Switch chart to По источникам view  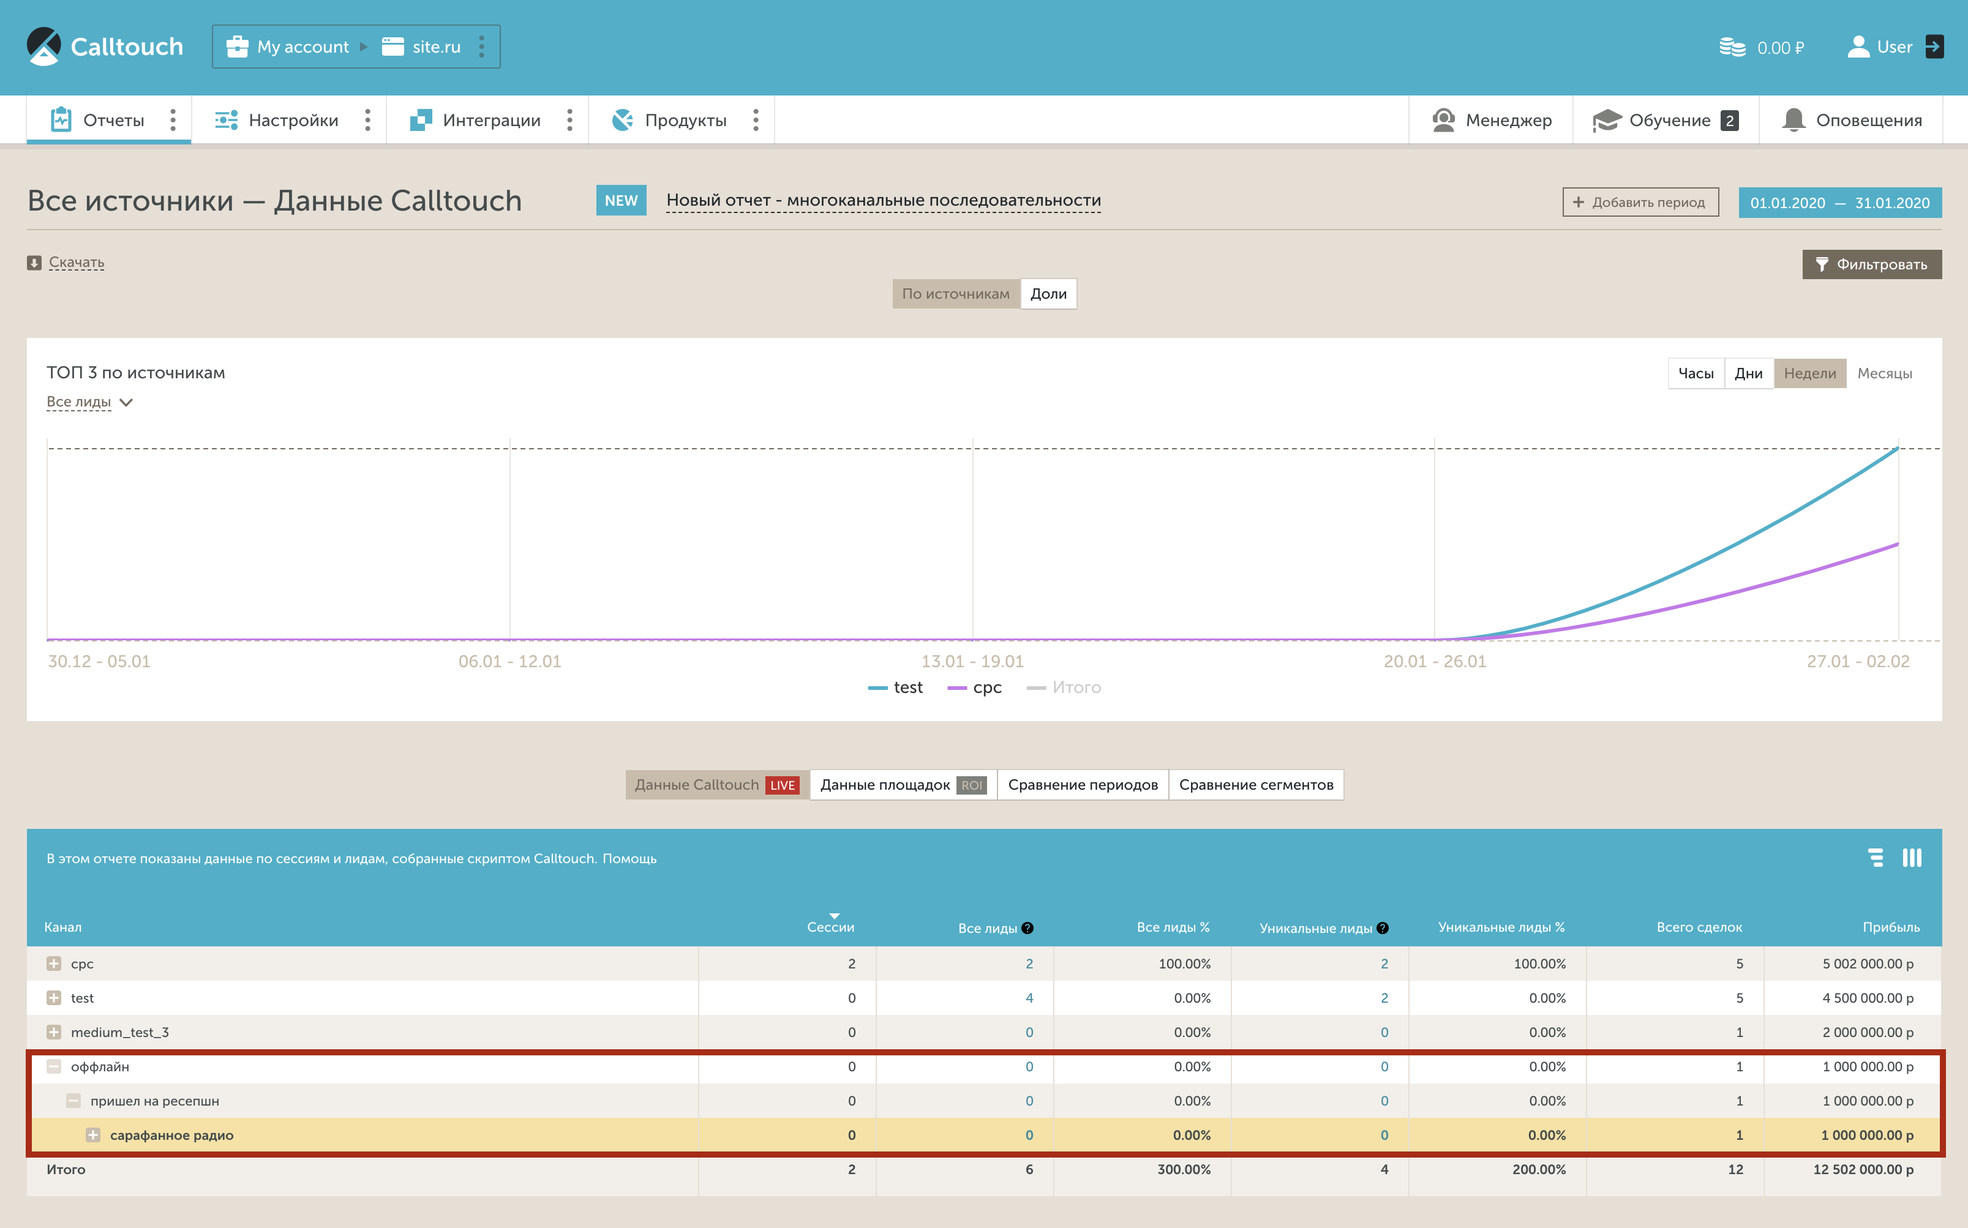point(956,294)
